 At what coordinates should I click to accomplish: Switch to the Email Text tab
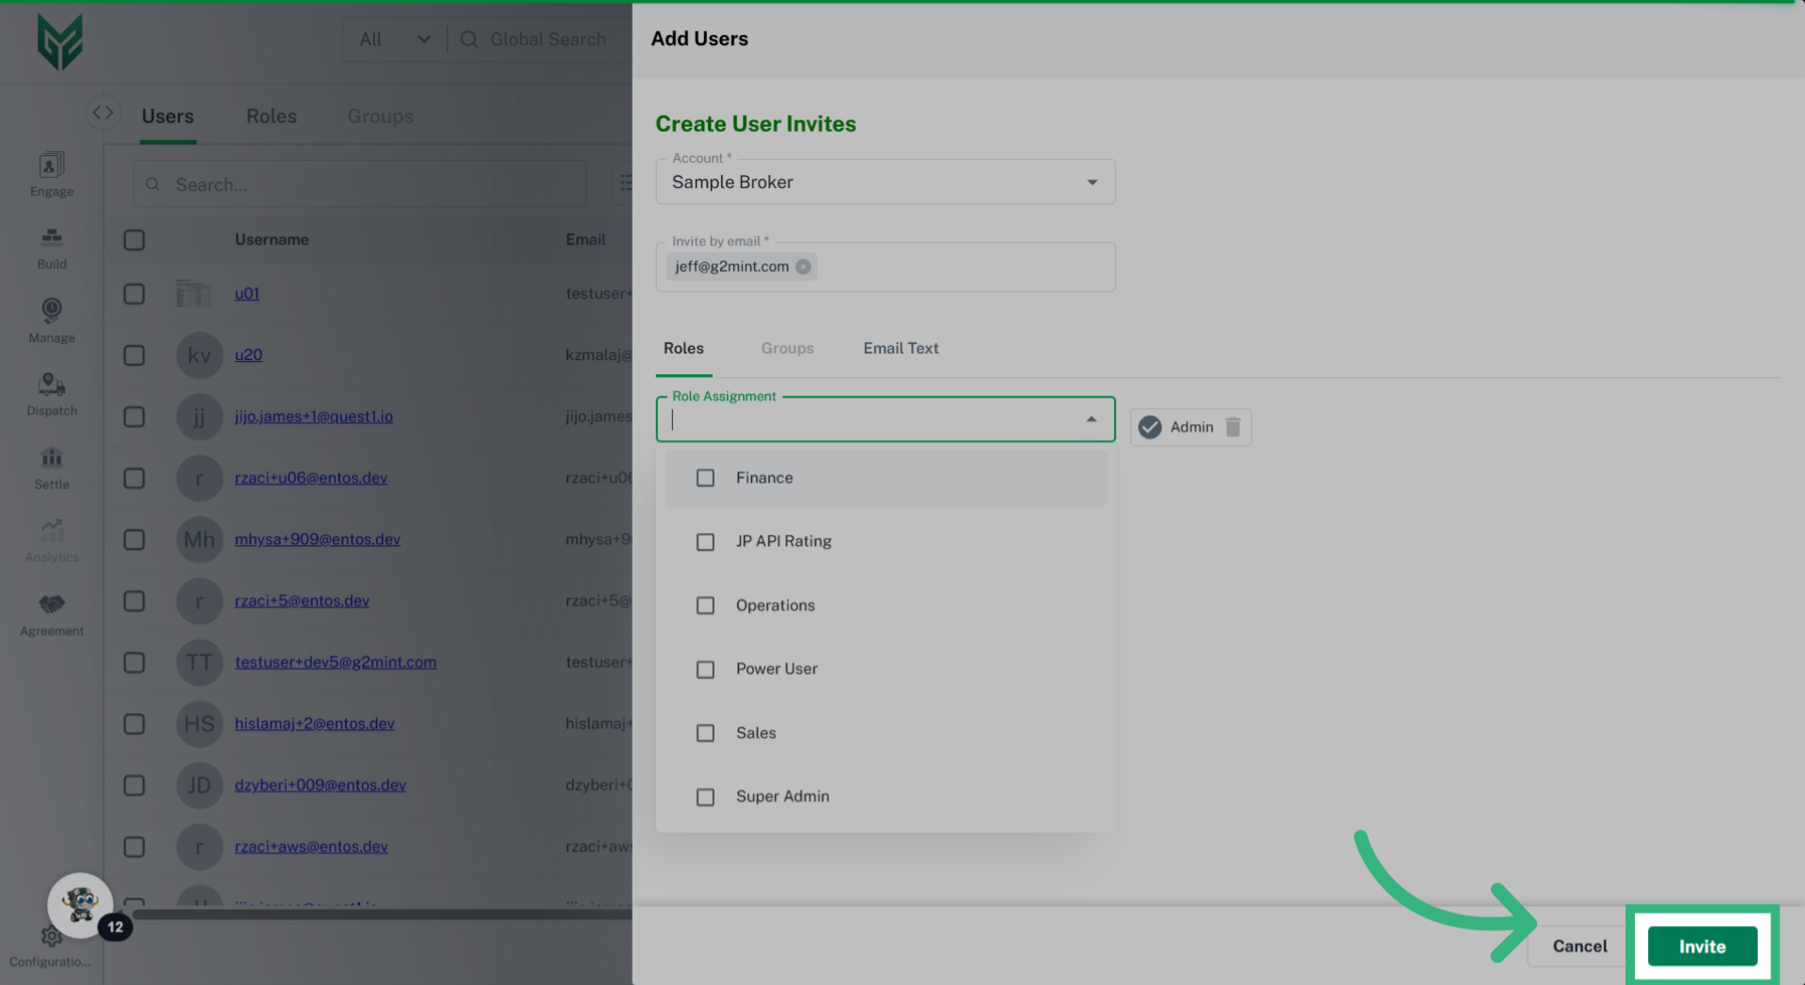point(900,348)
